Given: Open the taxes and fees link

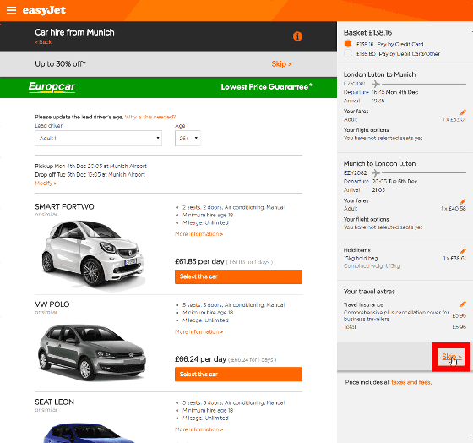Looking at the screenshot, I should (411, 382).
